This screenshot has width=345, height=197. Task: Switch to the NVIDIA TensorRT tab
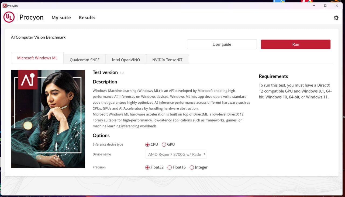pos(167,60)
